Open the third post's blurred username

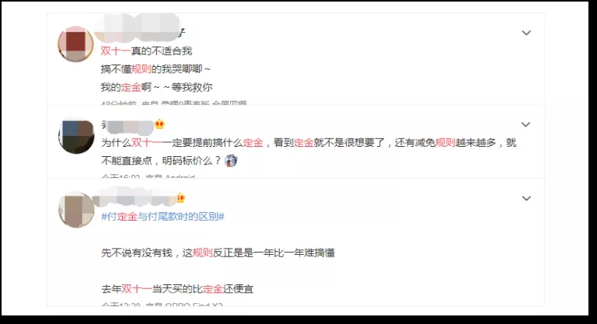pyautogui.click(x=135, y=197)
